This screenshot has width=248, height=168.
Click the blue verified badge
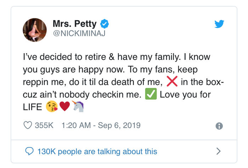tap(104, 24)
